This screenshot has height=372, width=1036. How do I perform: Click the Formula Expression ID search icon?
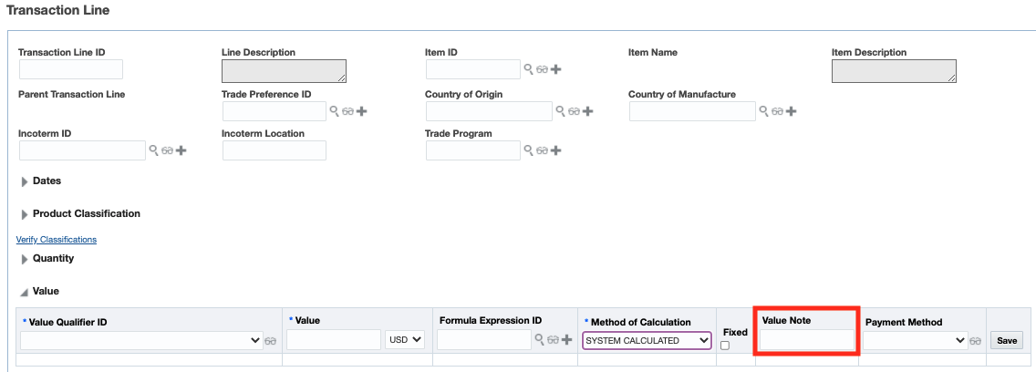tap(540, 340)
